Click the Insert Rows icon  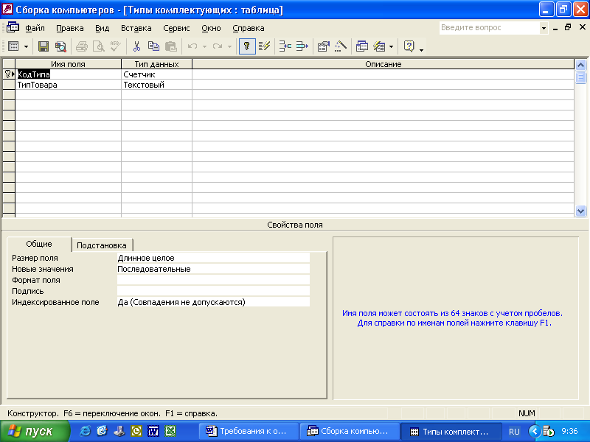[x=285, y=46]
